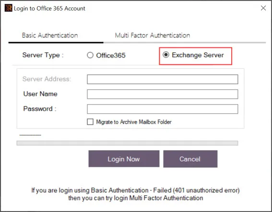Enable Migrate to Archive Mailbox Folder checkbox
This screenshot has height=212, width=272.
[x=90, y=122]
